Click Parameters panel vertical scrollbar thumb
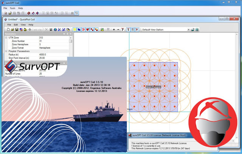Image resolution: width=242 pixels, height=154 pixels. (71, 41)
